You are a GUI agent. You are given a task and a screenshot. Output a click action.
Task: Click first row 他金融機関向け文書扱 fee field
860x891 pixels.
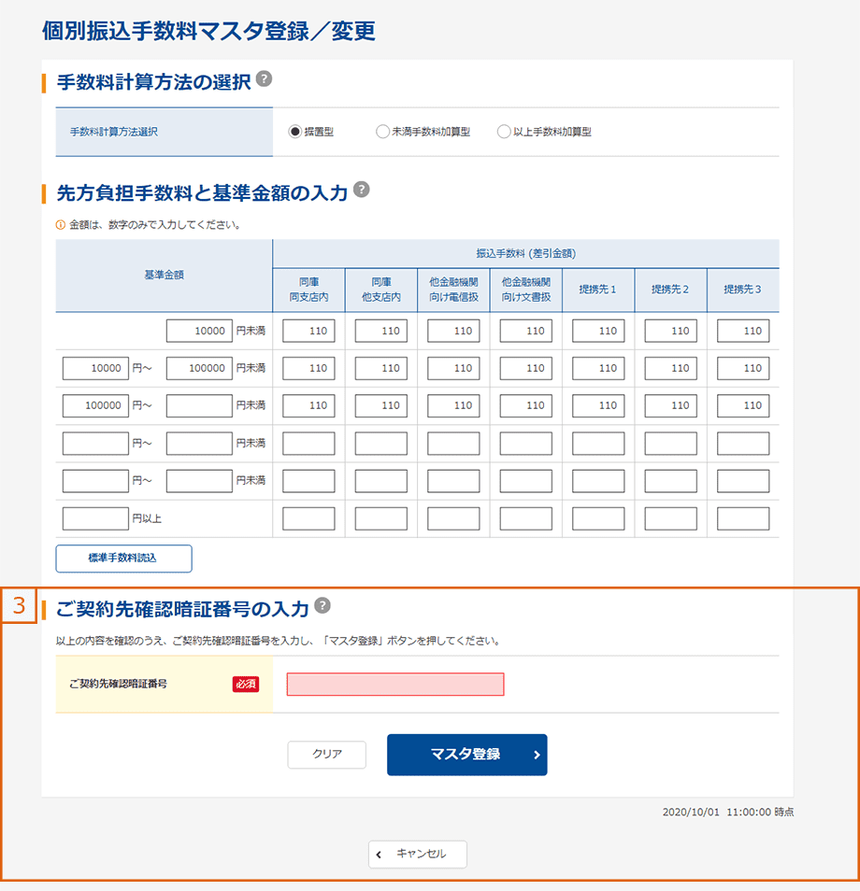pos(526,331)
